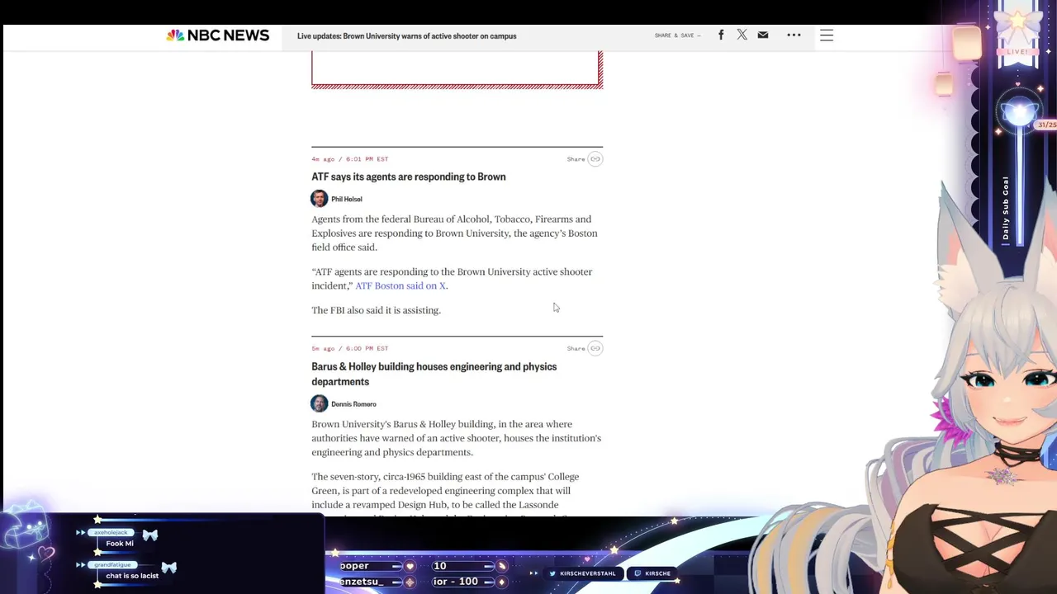Screen dimensions: 1057x594
Task: Share the live blog on Facebook
Action: (721, 35)
